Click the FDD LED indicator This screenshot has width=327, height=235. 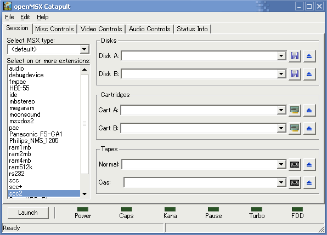[x=297, y=209]
